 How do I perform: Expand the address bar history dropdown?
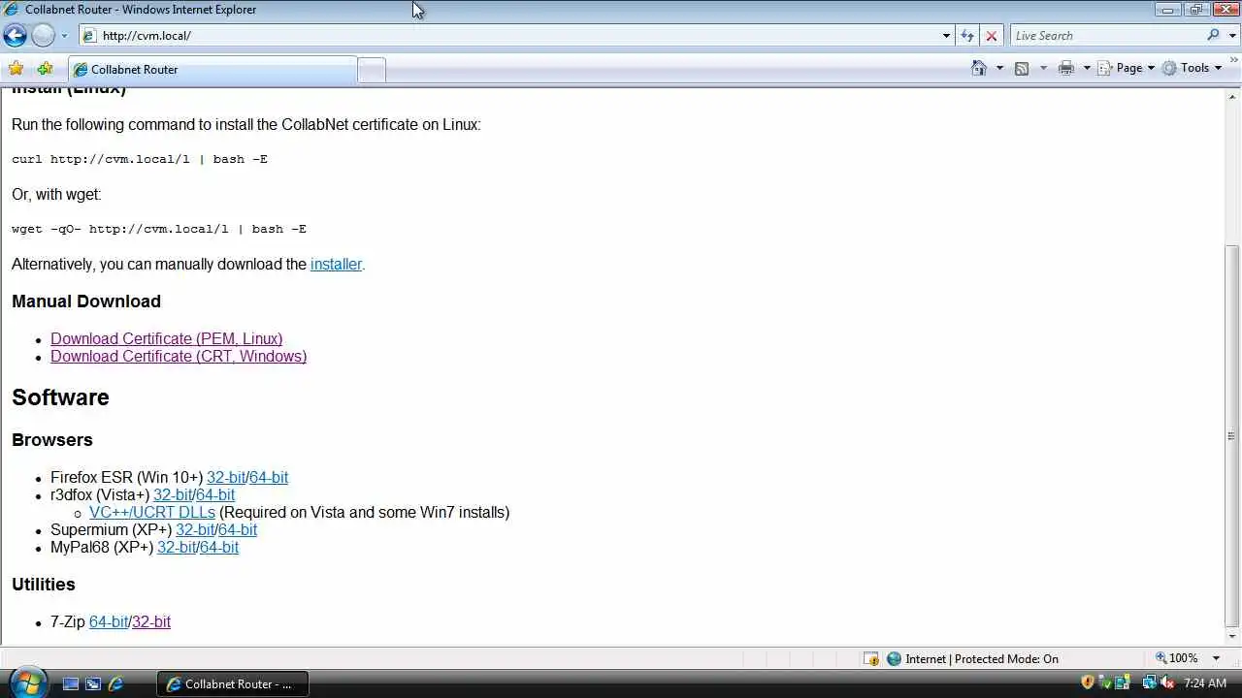tap(947, 36)
